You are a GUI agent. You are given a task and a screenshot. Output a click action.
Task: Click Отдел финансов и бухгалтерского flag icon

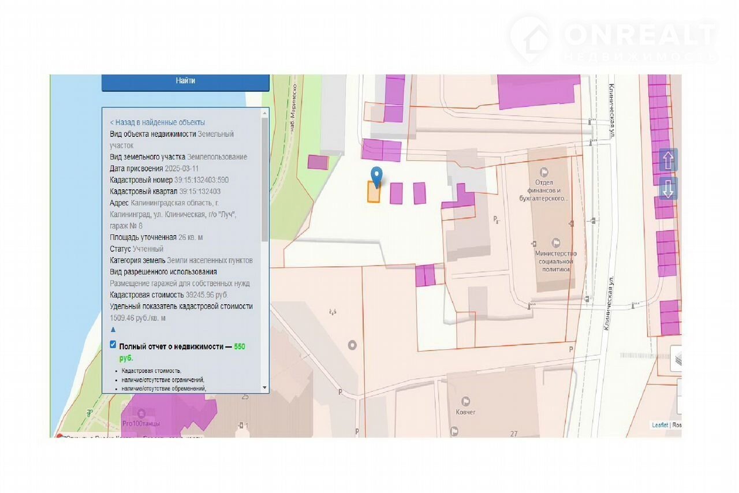(544, 172)
